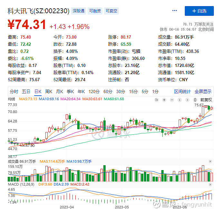Click the MA30:63.61 legend label
This screenshot has height=211, width=218.
click(x=92, y=99)
